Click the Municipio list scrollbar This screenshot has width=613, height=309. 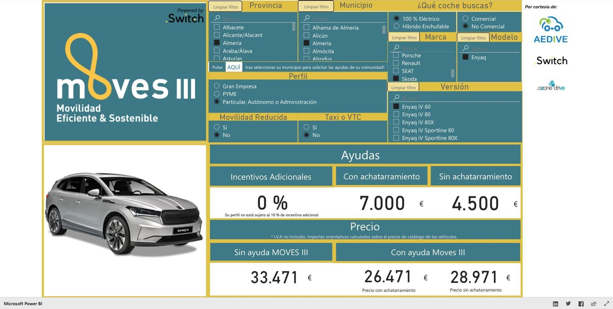tap(384, 29)
